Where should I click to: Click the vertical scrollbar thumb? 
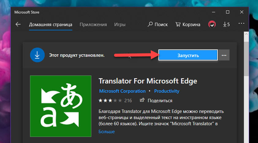coord(246,58)
